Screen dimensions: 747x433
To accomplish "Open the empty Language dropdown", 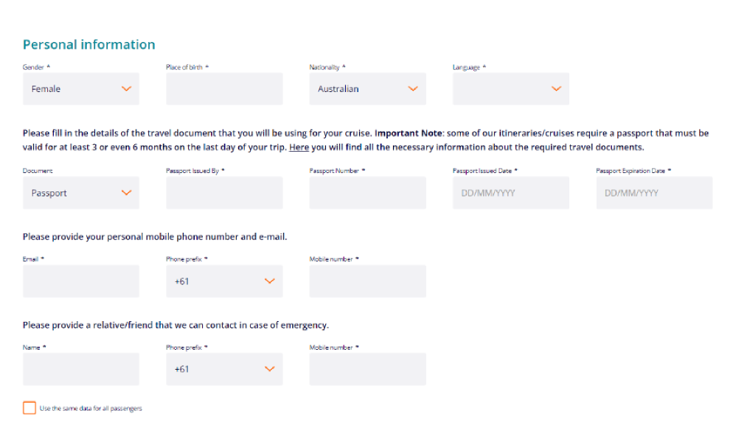I will click(x=510, y=89).
